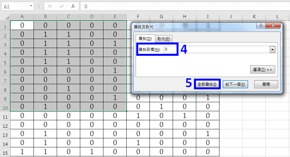
Task: Click cell A15 containing 1
Action: (x=22, y=151)
